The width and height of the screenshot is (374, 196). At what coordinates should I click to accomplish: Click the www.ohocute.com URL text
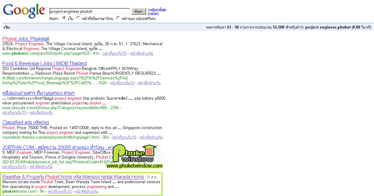(x=55, y=108)
